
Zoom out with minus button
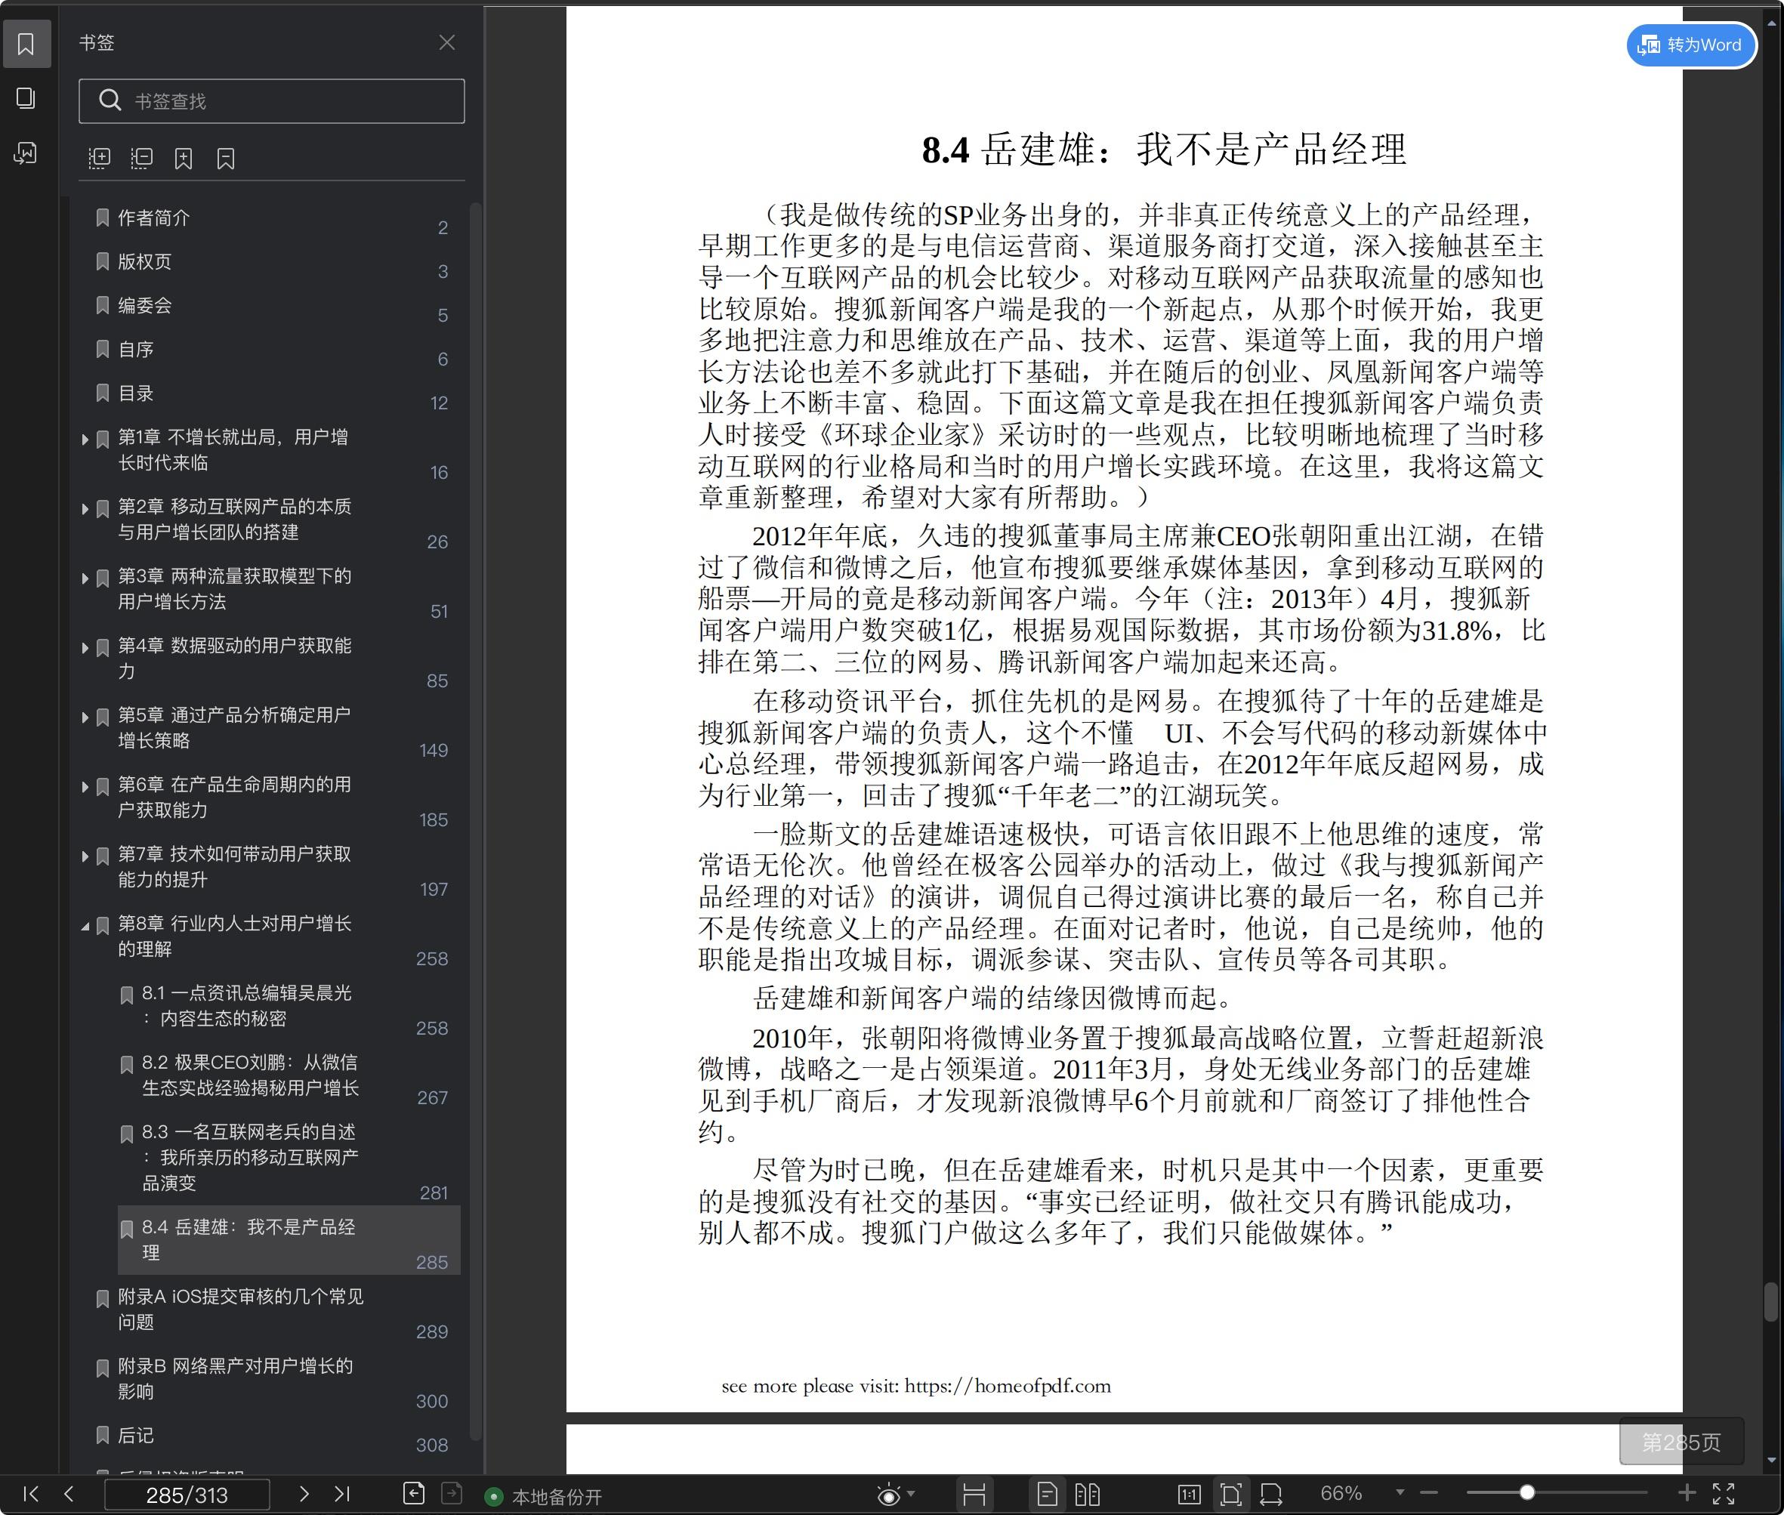[x=1429, y=1494]
